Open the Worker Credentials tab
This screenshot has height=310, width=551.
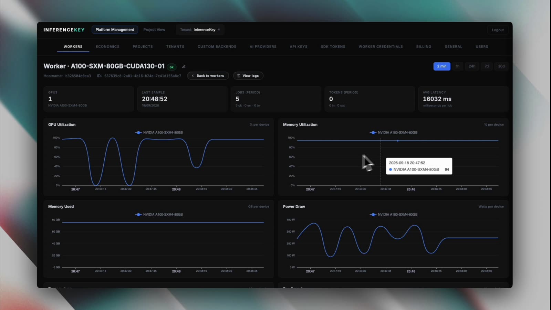click(381, 46)
